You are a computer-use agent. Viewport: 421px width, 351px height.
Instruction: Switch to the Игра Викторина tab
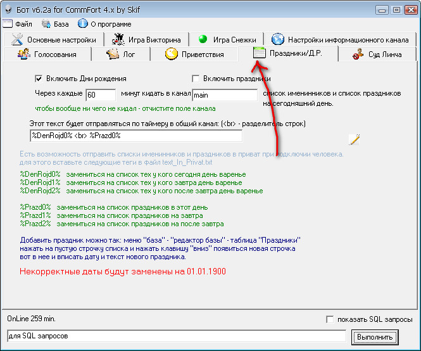[148, 39]
